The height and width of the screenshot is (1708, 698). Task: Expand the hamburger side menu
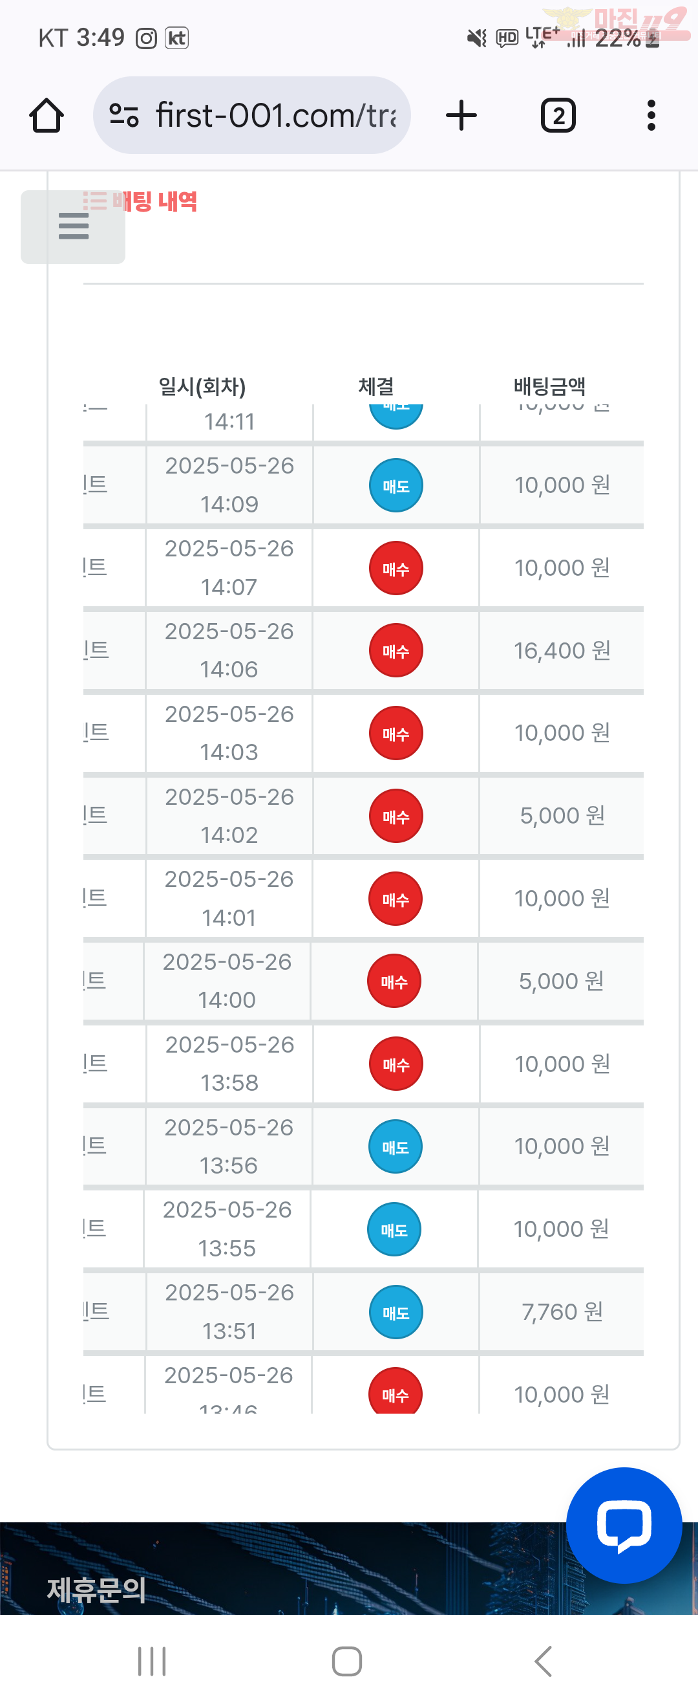[73, 226]
